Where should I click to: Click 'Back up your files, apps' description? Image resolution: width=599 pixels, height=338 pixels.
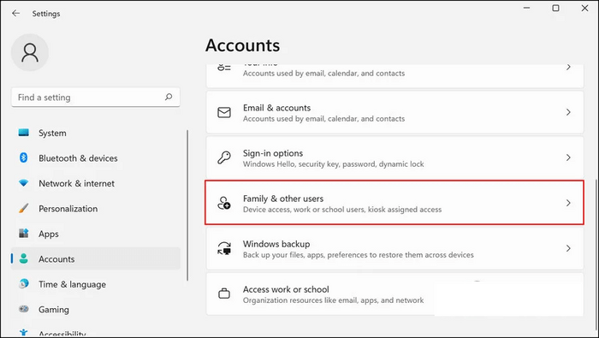pos(358,255)
